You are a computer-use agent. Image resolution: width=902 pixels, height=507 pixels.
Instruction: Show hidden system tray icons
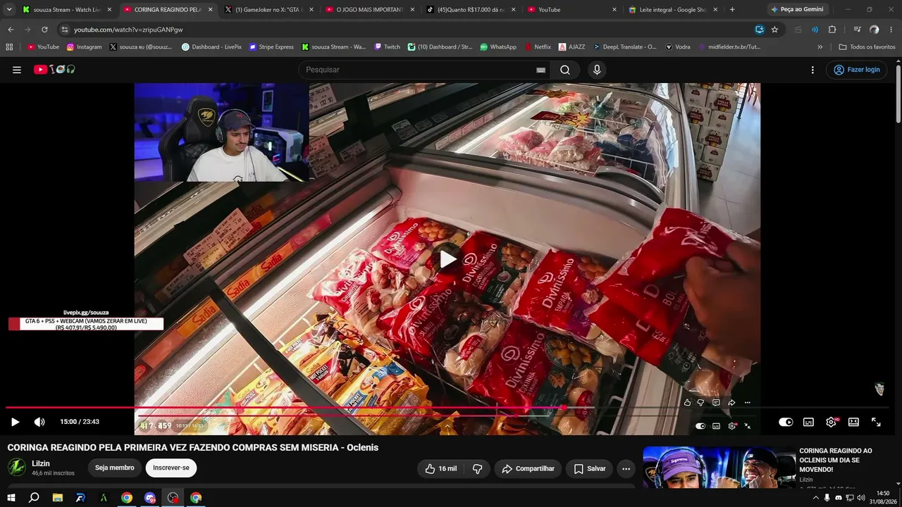point(816,498)
